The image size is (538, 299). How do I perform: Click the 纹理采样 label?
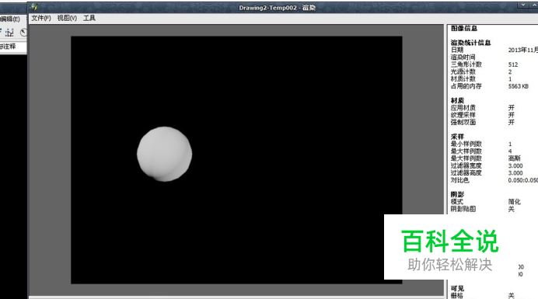pos(463,114)
